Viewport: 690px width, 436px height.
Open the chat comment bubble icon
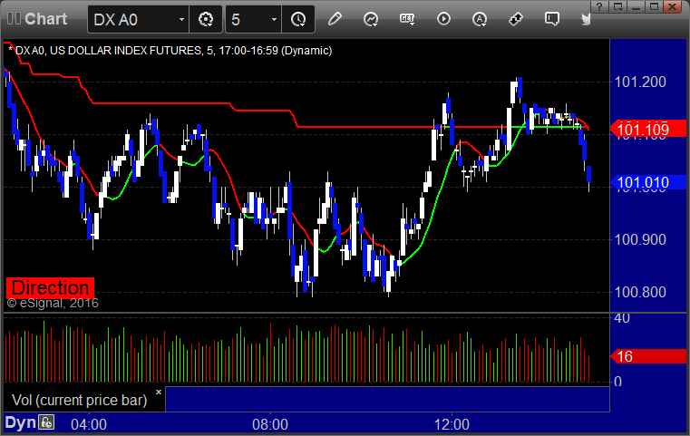tap(552, 19)
